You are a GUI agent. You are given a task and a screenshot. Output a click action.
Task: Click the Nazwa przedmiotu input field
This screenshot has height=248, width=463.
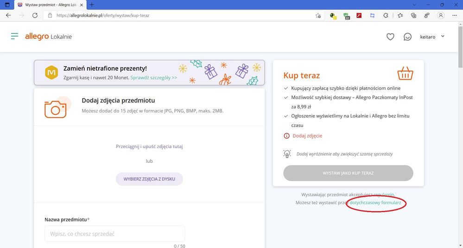pos(115,234)
